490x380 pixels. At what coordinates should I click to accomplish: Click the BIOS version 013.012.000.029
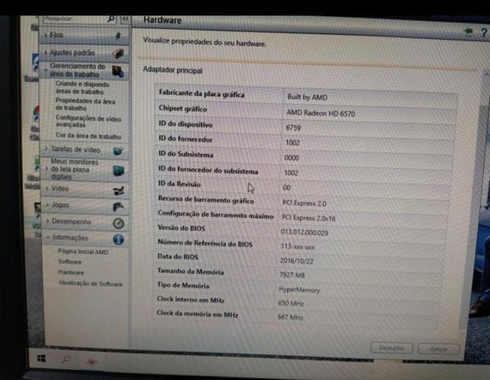305,232
